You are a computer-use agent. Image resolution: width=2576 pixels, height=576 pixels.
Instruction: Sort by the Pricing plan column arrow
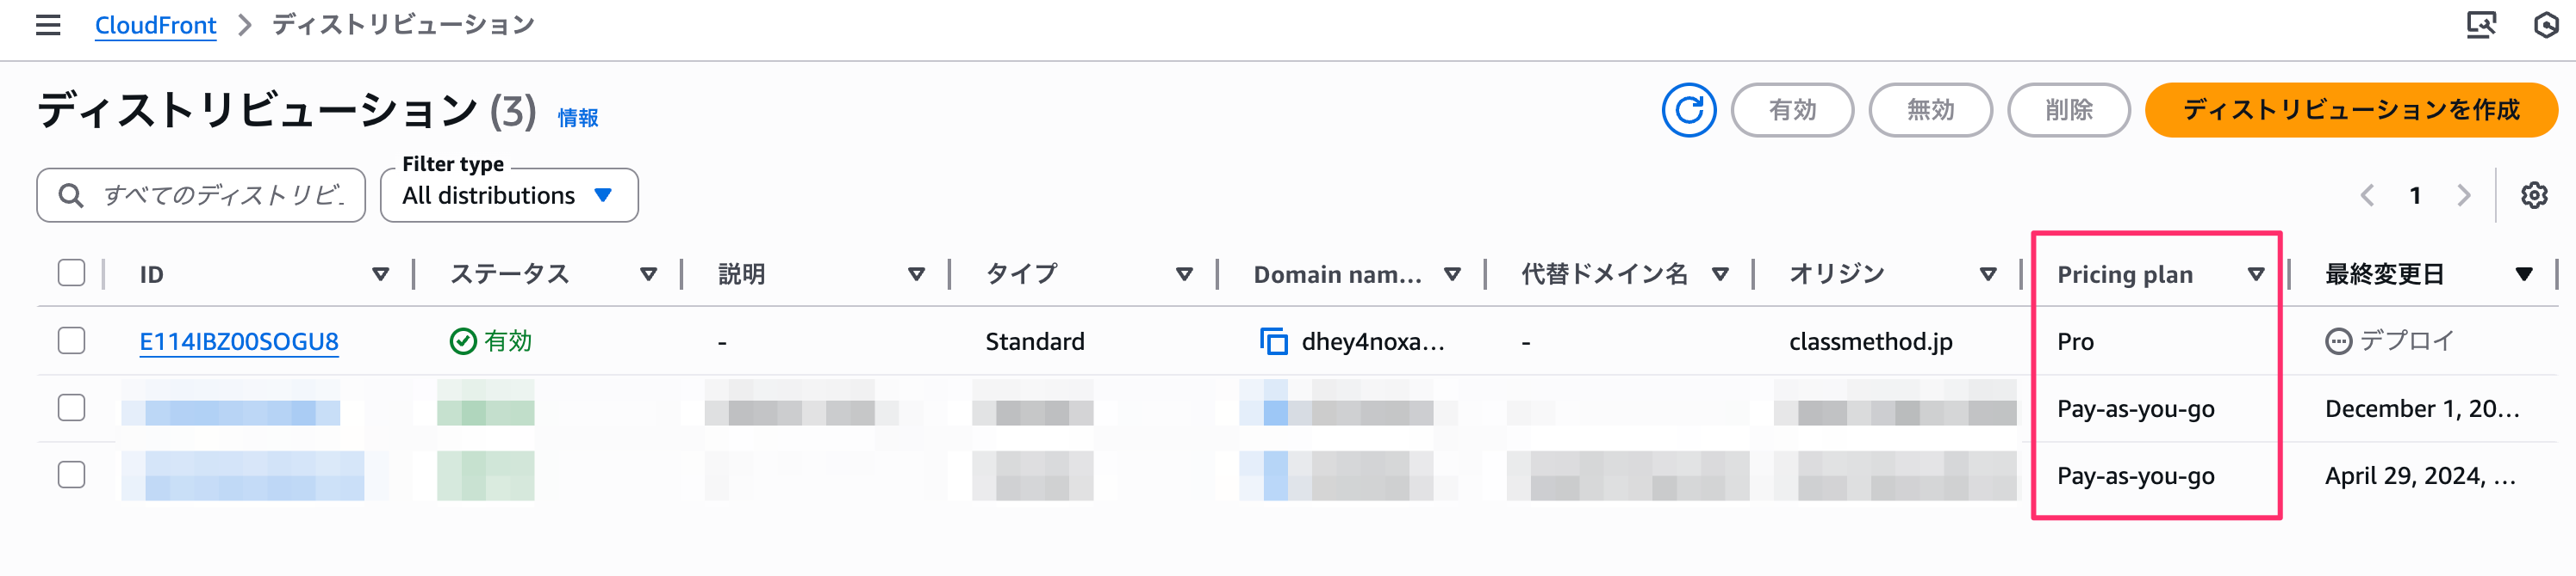tap(2256, 274)
